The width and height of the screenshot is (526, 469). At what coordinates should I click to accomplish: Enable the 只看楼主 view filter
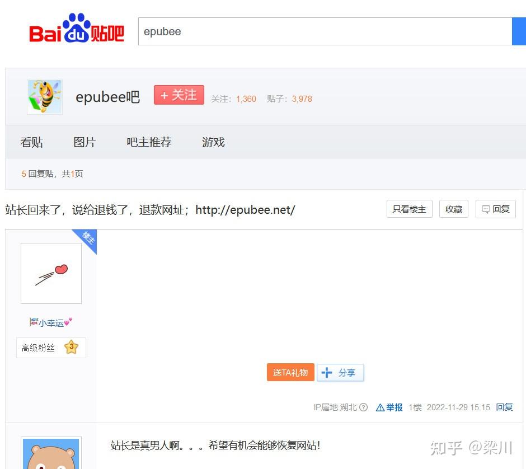pos(409,208)
